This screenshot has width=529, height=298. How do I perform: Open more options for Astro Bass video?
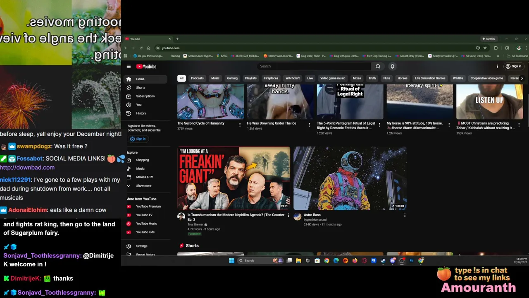coord(405,215)
